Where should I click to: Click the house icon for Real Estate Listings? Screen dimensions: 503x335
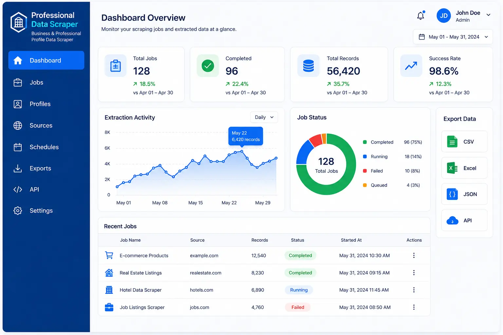coord(109,273)
